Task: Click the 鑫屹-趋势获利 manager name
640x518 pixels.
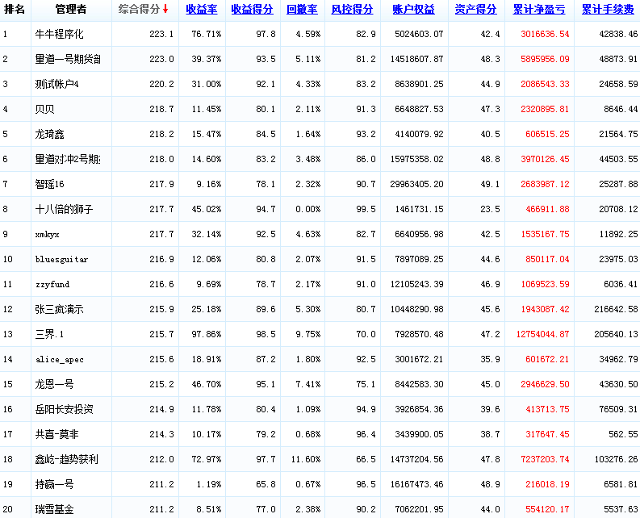Action: click(67, 460)
